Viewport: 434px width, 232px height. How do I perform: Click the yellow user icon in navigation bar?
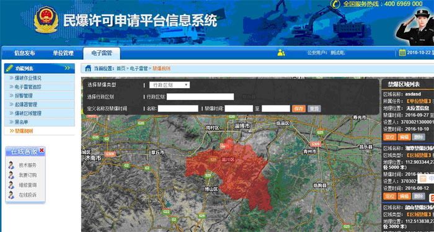(281, 53)
